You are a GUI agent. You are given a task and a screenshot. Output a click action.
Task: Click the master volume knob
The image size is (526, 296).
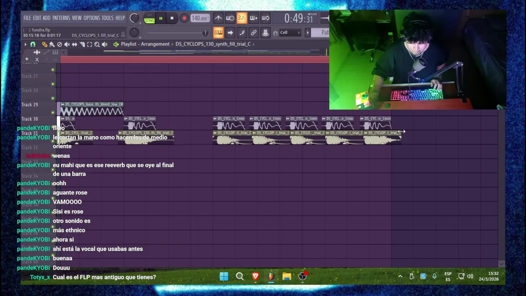[134, 18]
